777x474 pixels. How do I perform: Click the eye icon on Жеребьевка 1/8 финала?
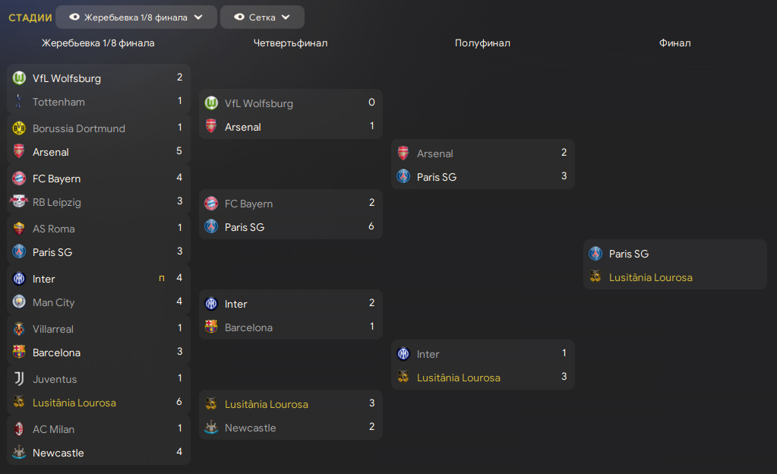pos(74,17)
